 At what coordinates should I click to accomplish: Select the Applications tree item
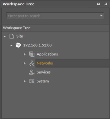pos(47,54)
